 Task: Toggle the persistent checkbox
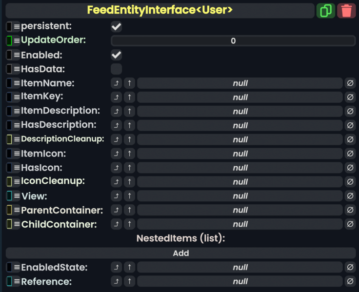pyautogui.click(x=117, y=26)
